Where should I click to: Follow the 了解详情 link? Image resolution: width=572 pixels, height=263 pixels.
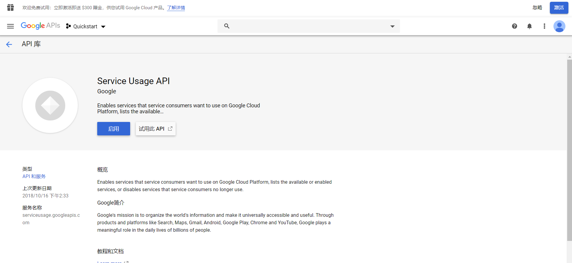pos(176,8)
